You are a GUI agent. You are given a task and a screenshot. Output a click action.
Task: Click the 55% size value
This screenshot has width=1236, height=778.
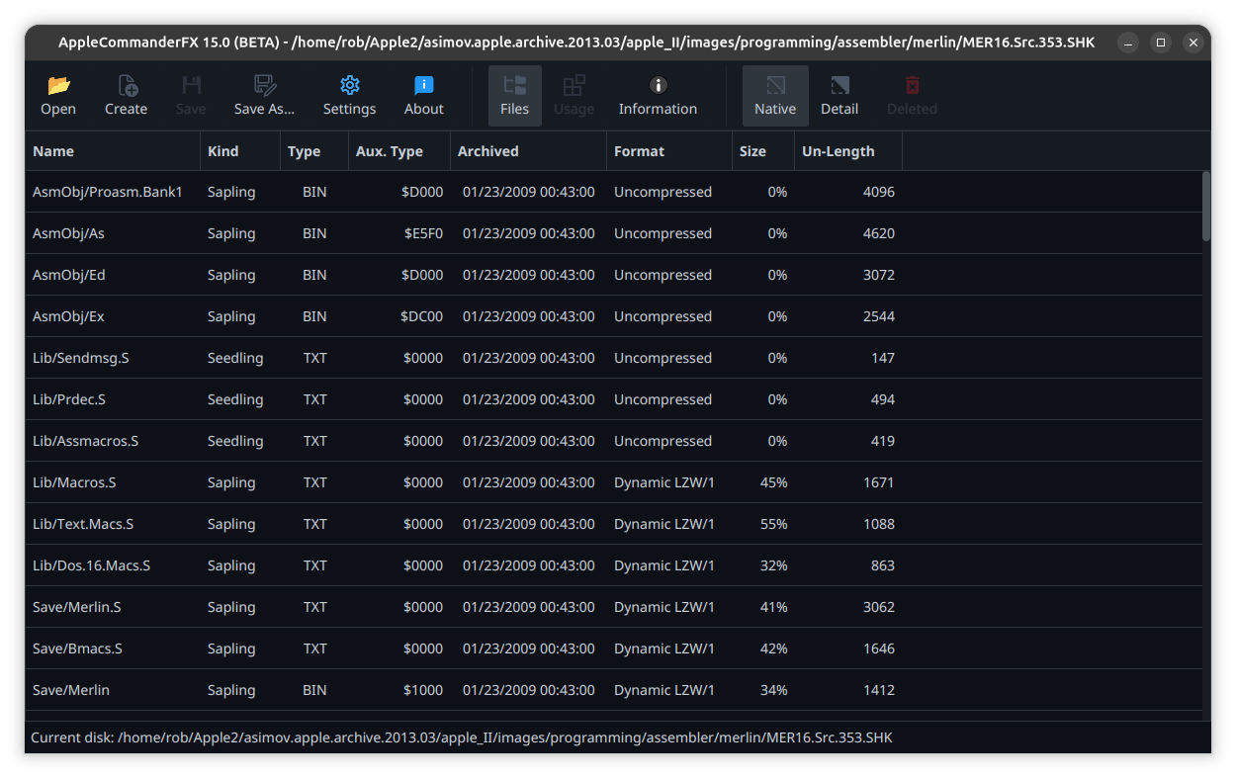774,524
